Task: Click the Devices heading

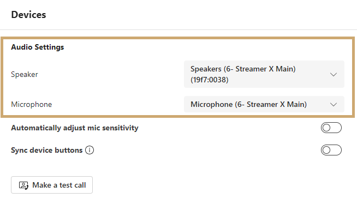Action: pyautogui.click(x=28, y=15)
